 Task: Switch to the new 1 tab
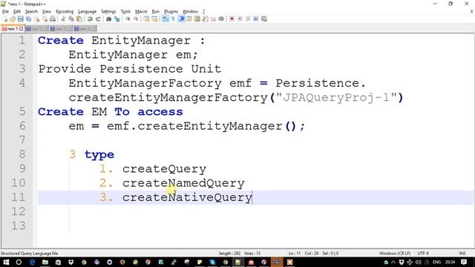(13, 29)
